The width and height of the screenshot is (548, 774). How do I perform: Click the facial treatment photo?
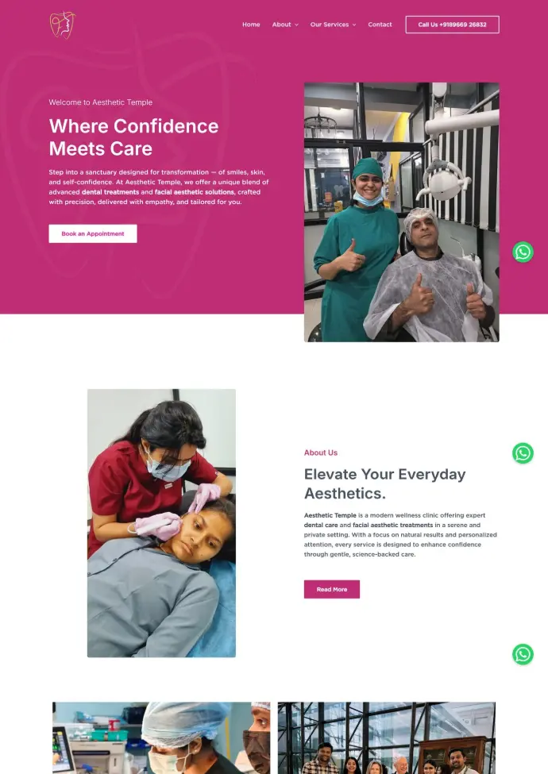coord(161,523)
